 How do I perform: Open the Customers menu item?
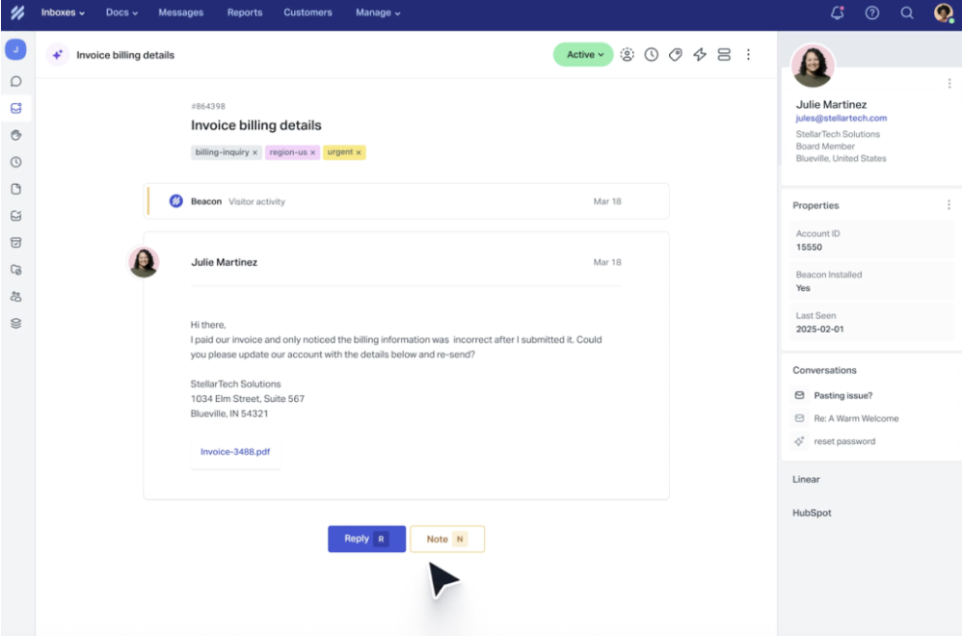[307, 13]
